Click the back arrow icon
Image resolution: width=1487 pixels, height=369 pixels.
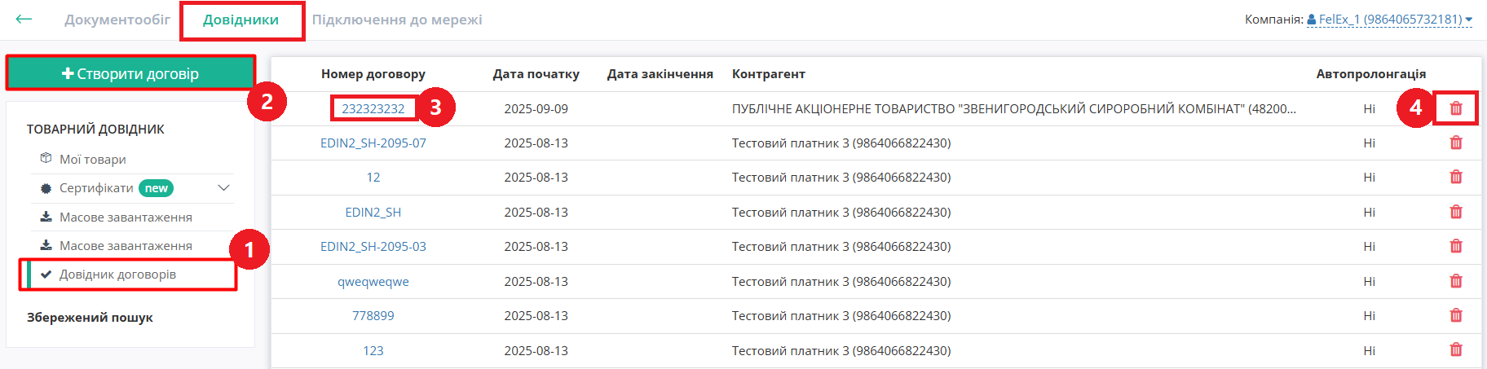coord(24,19)
